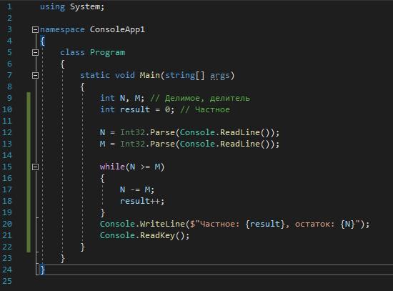Click the N -= M statement
393x291 pixels.
[137, 189]
